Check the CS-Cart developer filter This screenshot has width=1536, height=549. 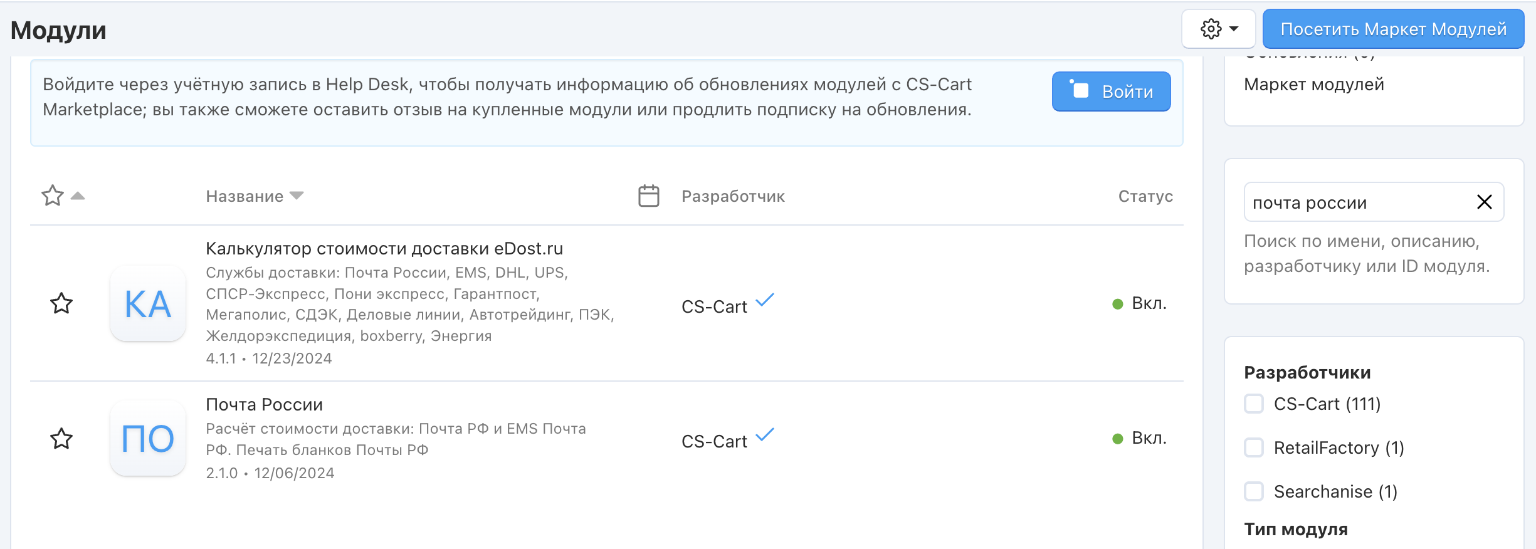tap(1254, 404)
